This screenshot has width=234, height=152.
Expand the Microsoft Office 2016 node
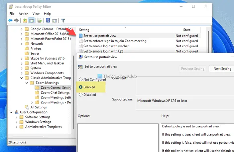point(21,34)
